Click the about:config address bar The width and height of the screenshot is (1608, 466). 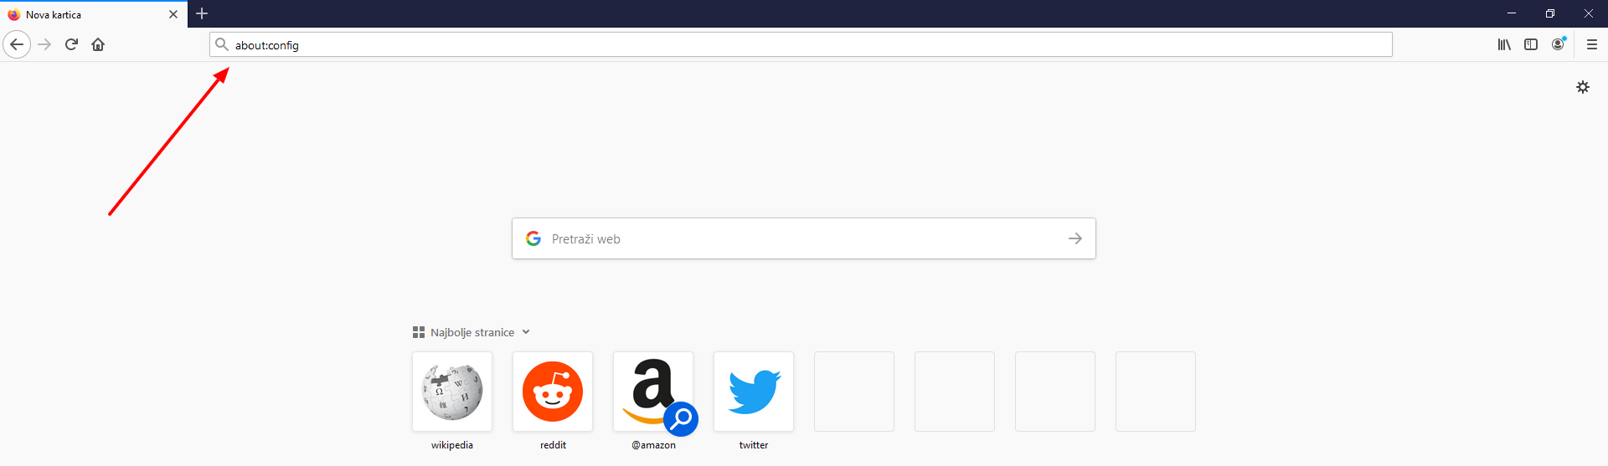click(801, 44)
